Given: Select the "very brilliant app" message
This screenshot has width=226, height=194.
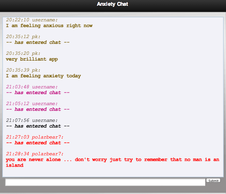Looking at the screenshot, I should [32, 59].
